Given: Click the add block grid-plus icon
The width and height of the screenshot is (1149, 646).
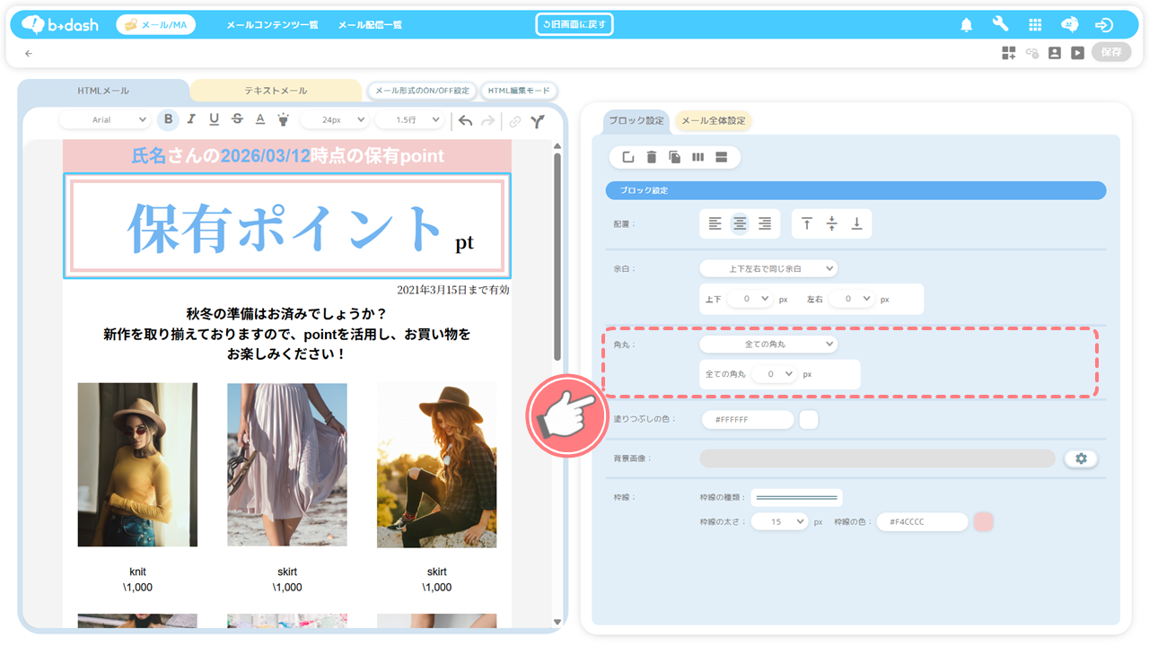Looking at the screenshot, I should tap(1009, 53).
